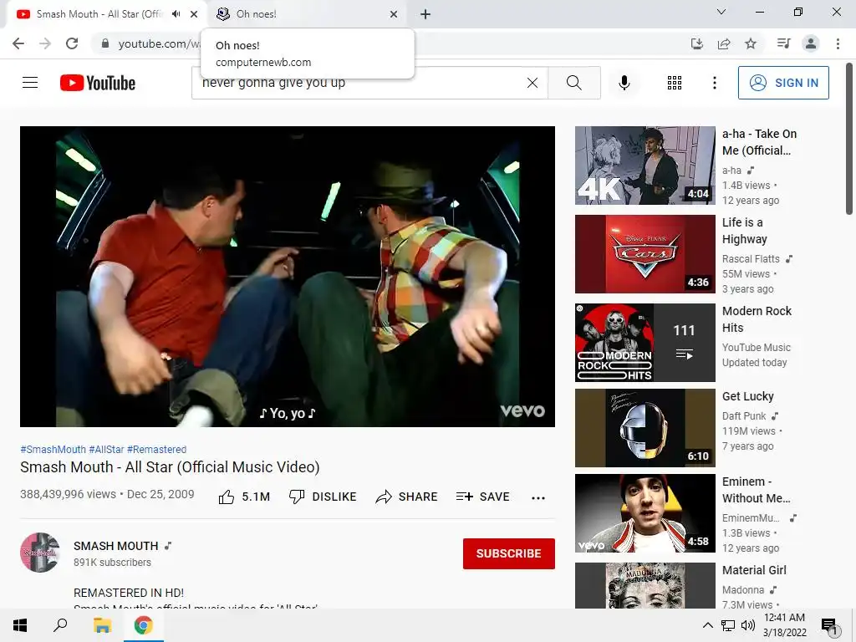The height and width of the screenshot is (642, 856).
Task: Open a new browser tab
Action: click(x=425, y=14)
